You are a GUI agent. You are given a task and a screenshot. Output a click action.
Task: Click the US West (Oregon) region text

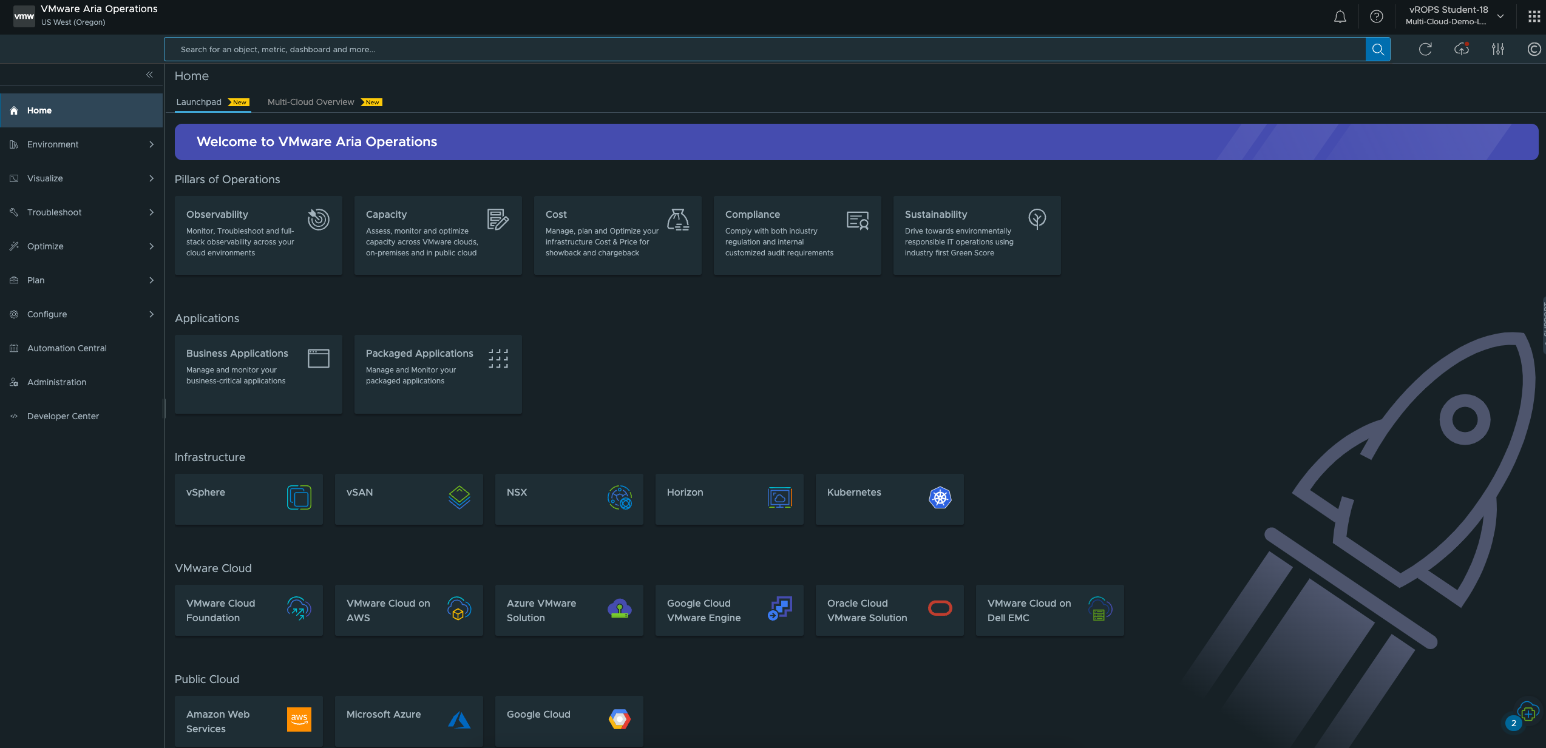(x=73, y=22)
